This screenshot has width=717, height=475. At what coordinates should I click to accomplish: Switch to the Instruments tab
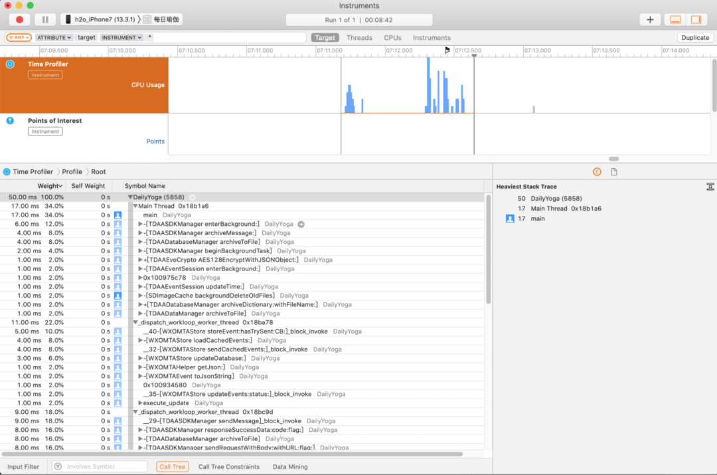[432, 37]
